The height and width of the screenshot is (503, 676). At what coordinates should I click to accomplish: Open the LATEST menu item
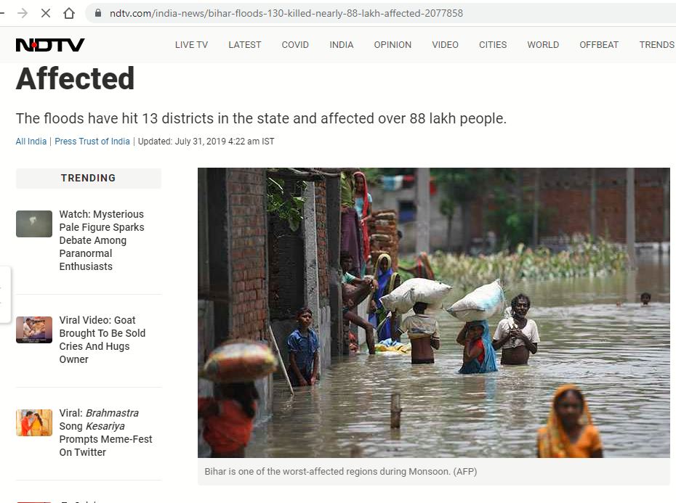pyautogui.click(x=245, y=45)
